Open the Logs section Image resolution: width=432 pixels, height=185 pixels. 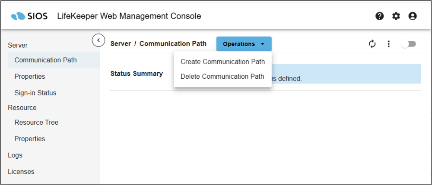[15, 155]
